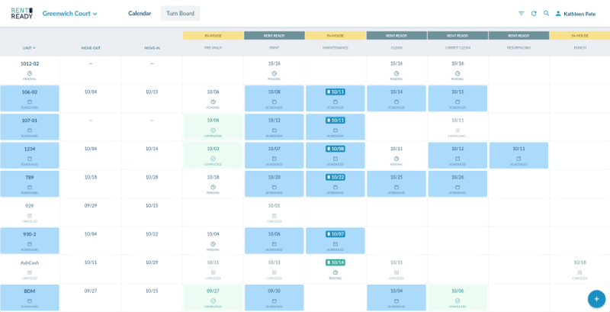Image resolution: width=610 pixels, height=312 pixels.
Task: Open the 10/26 carpet clean task for 789
Action: pyautogui.click(x=457, y=183)
